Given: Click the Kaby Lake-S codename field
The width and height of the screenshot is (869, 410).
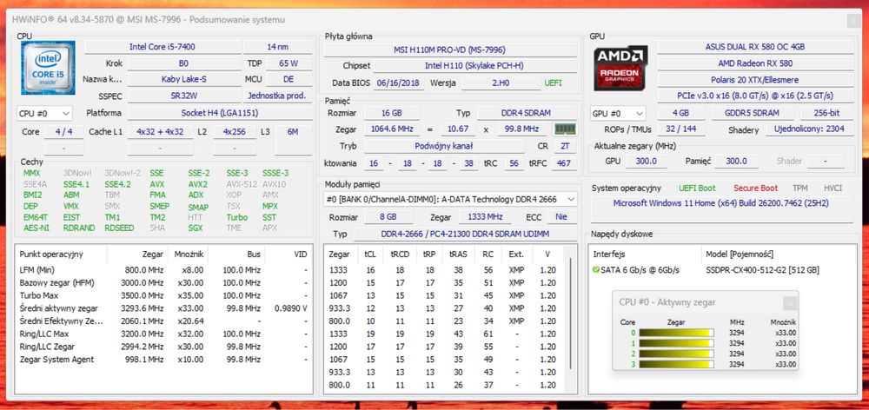Looking at the screenshot, I should pyautogui.click(x=185, y=79).
